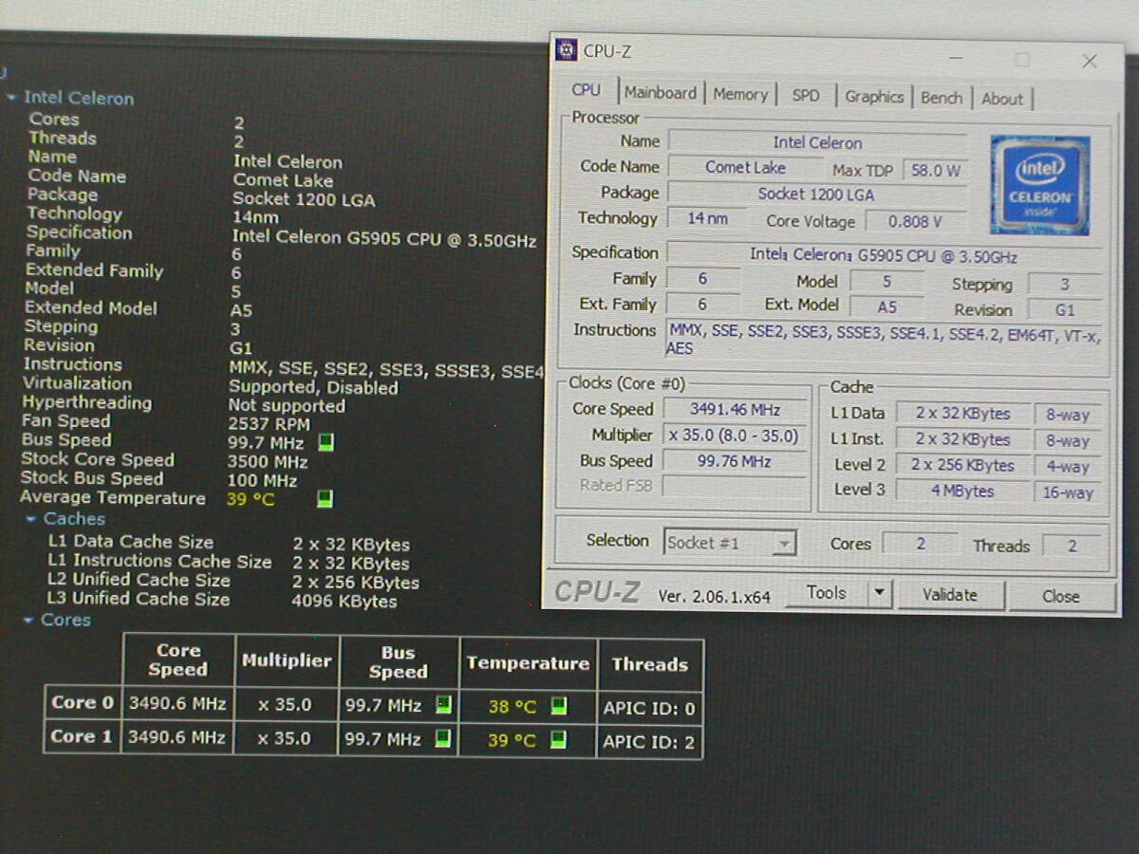This screenshot has height=854, width=1139.
Task: Click the CPU-Z Stepping value field
Action: point(1065,285)
